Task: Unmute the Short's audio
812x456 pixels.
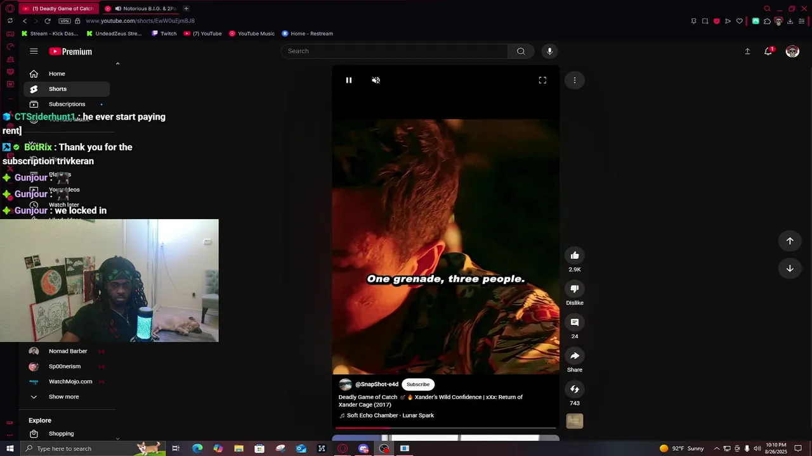Action: click(376, 80)
